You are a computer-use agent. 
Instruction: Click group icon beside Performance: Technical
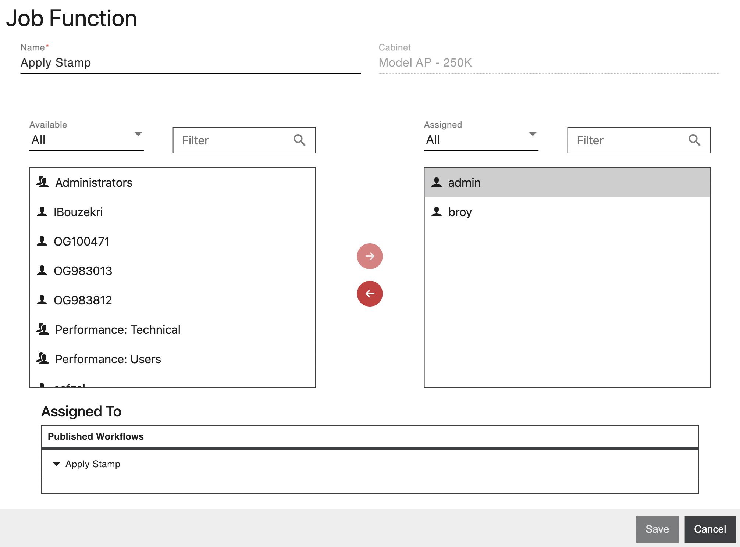(43, 329)
